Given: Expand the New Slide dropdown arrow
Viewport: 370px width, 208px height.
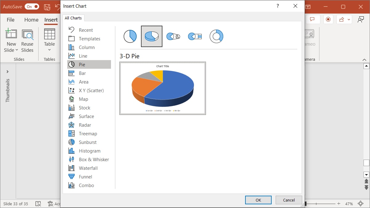Looking at the screenshot, I should (x=17, y=50).
